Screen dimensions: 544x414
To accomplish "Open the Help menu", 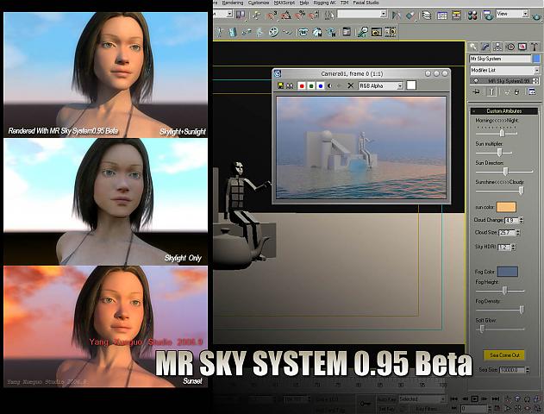I will click(304, 3).
